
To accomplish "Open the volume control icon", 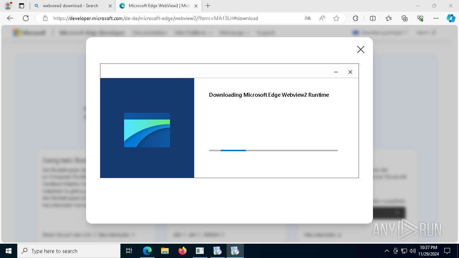I will tap(413, 251).
